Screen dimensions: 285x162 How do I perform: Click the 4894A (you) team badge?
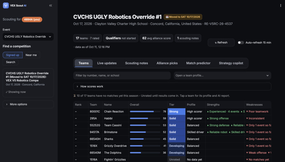point(32,19)
